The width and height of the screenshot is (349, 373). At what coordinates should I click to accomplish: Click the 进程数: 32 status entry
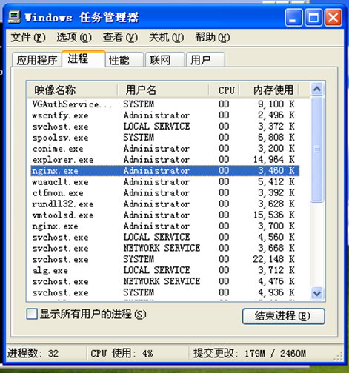33,354
